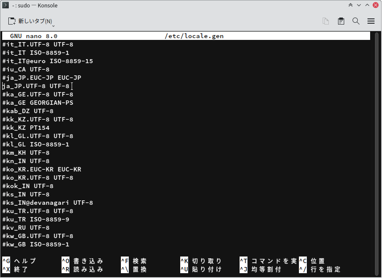This screenshot has width=382, height=278.
Task: Open the hamburger menu
Action: coord(371,21)
